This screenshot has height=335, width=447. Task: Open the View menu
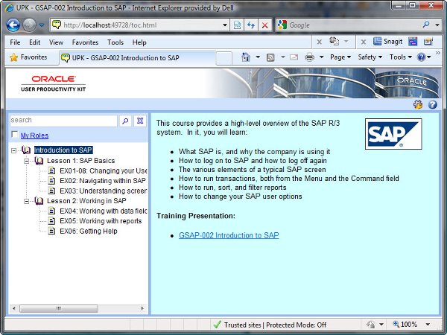coord(56,42)
